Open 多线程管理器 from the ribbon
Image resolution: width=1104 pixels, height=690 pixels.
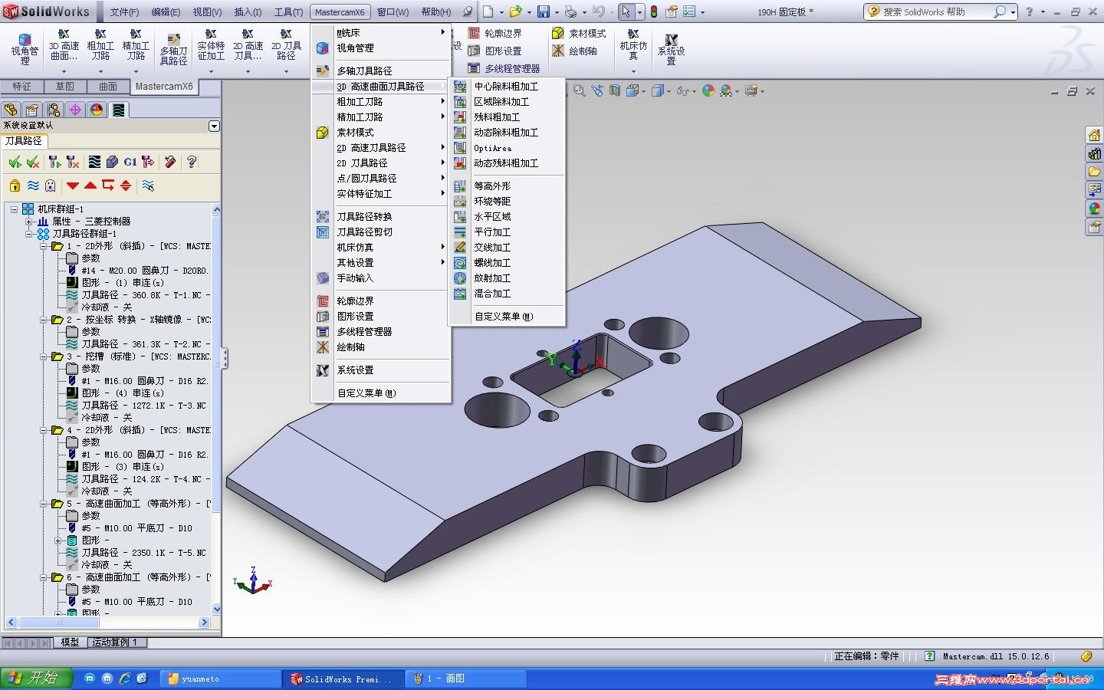coord(504,68)
